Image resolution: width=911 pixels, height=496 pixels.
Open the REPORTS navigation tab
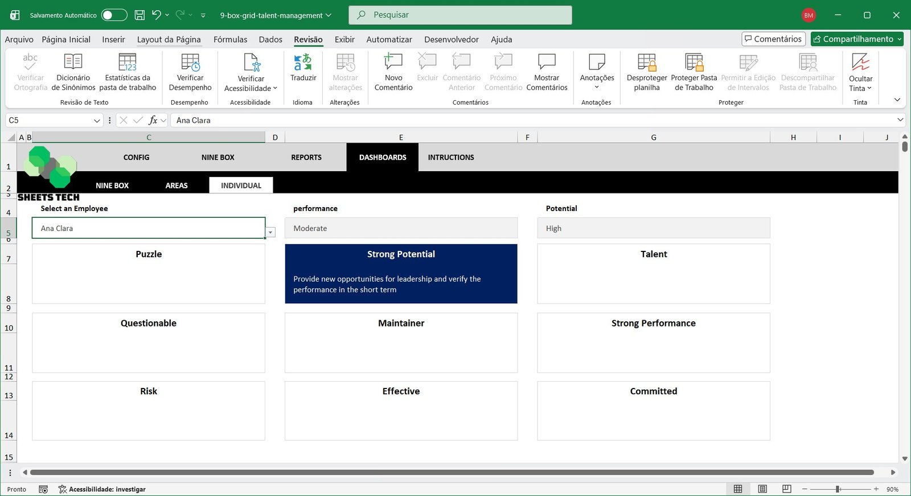click(306, 158)
